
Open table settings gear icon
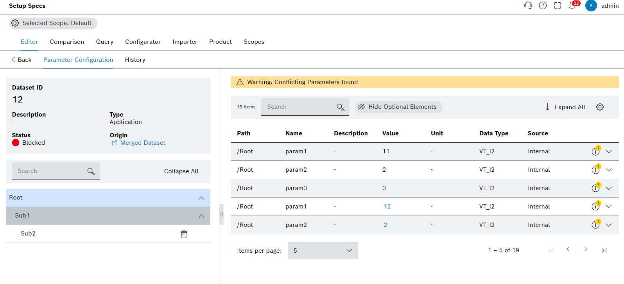pos(600,107)
